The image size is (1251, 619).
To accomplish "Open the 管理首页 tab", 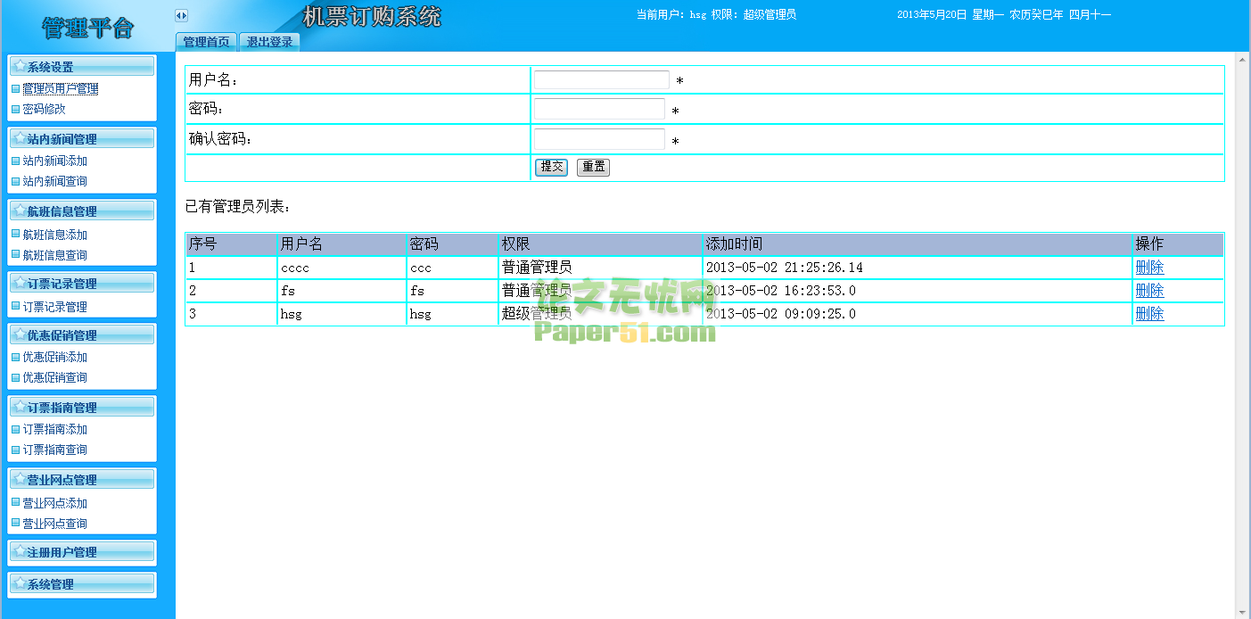I will pos(206,42).
